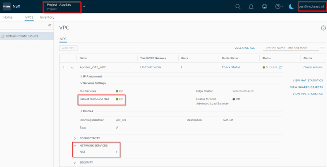Collapse the AppSec_OTS_VPC row chevron
The height and width of the screenshot is (167, 327).
coord(73,67)
